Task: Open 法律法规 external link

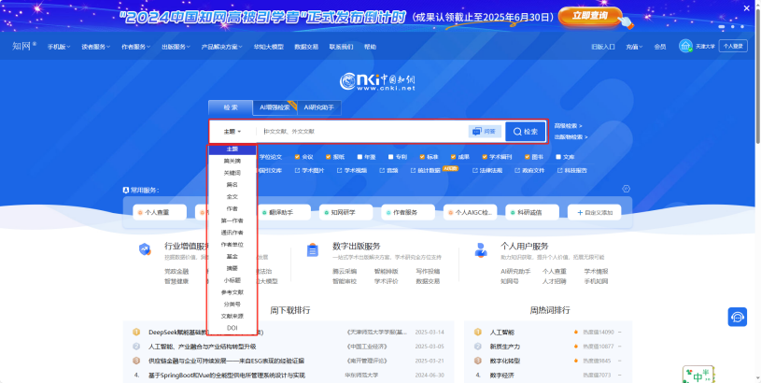Action: tap(487, 170)
